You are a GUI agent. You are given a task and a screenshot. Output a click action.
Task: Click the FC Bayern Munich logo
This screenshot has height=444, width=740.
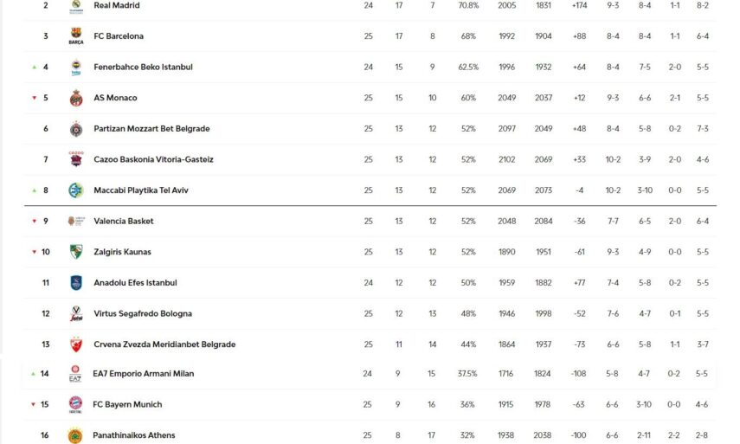pos(75,404)
